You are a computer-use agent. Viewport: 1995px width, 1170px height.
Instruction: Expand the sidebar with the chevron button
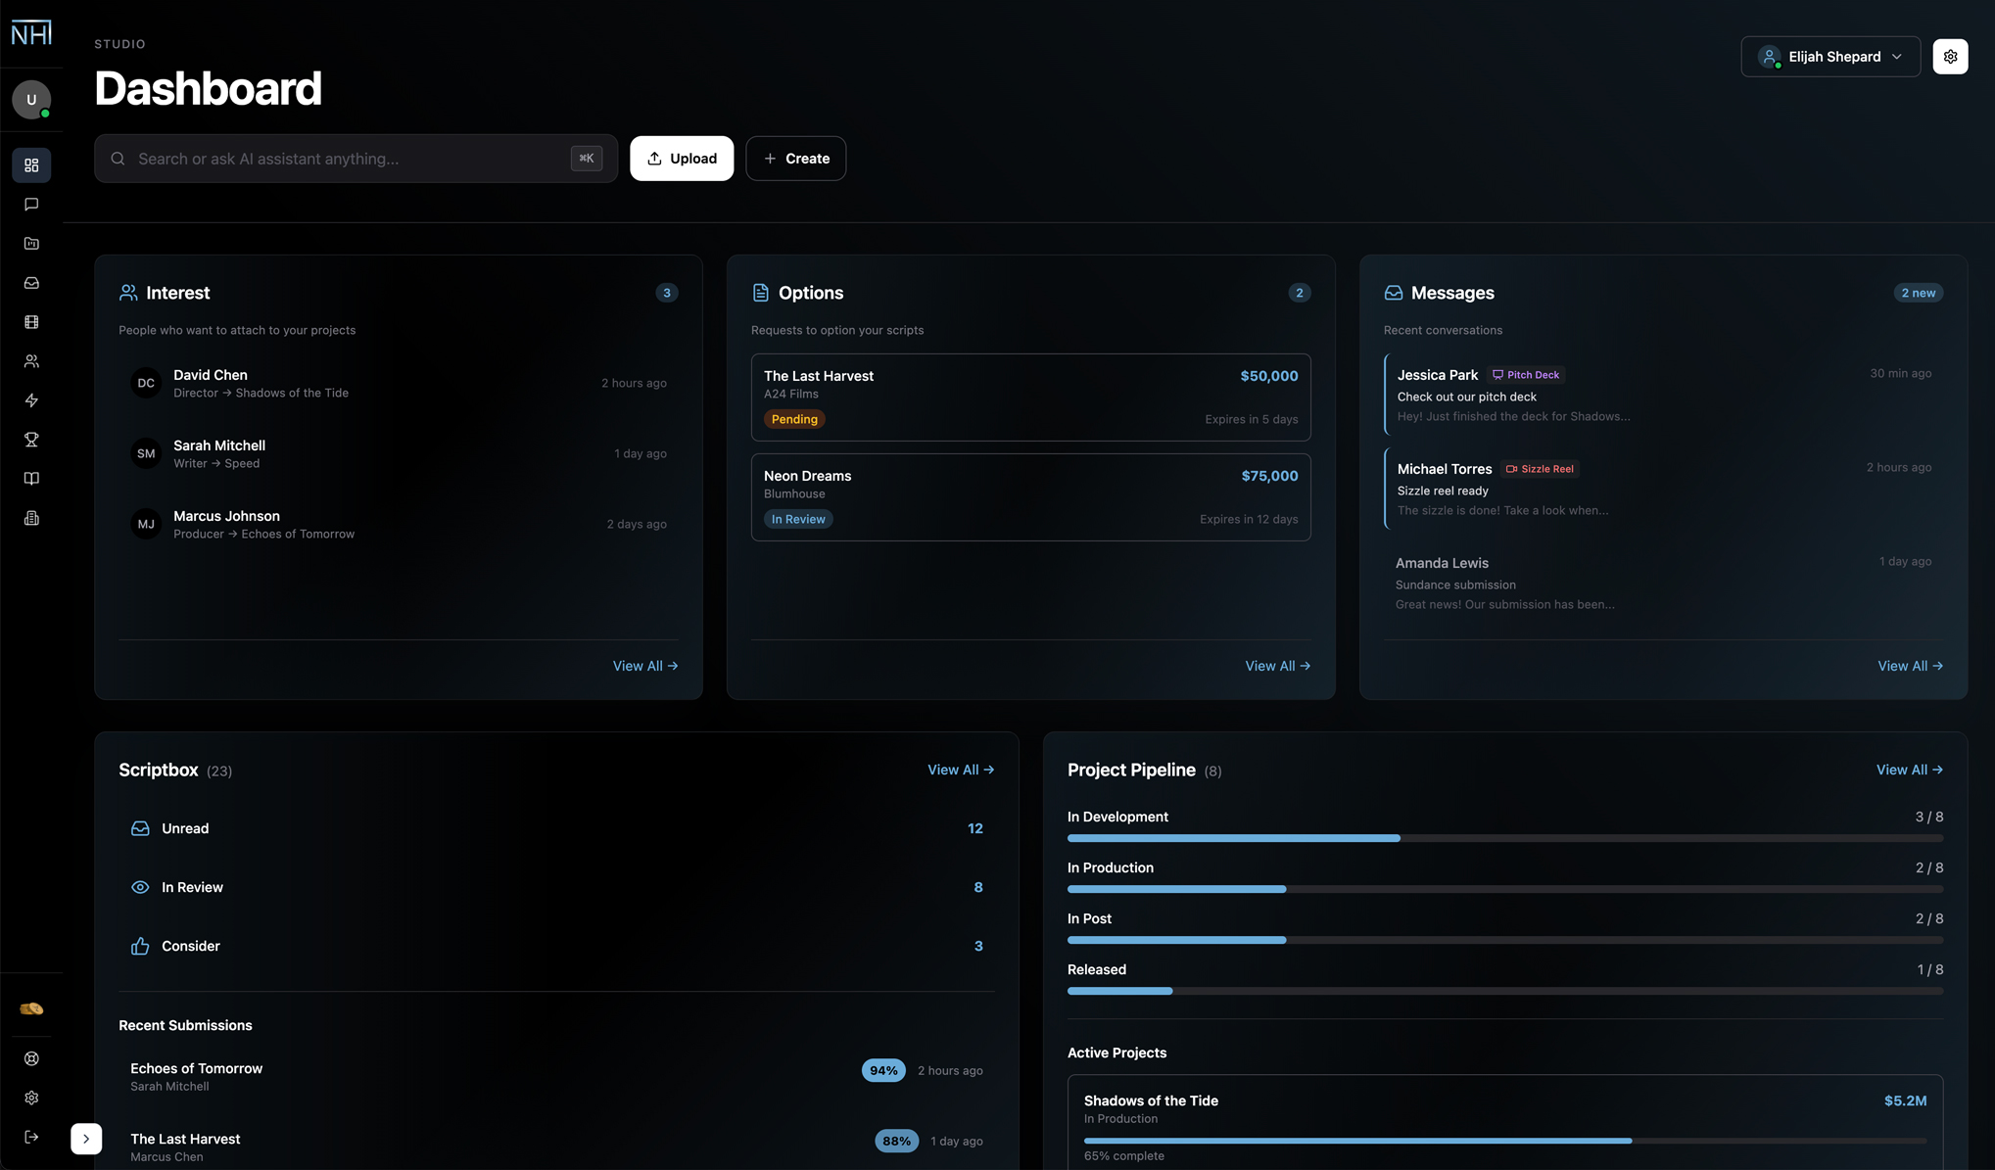[x=86, y=1139]
